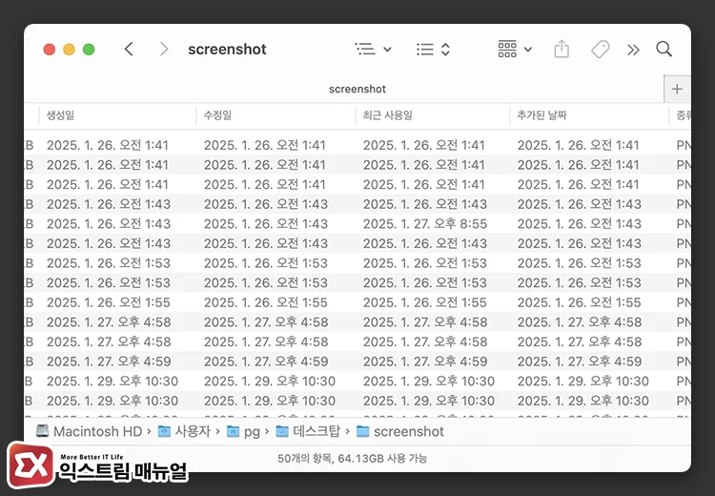Zoom the Finder window with green button
This screenshot has height=496, width=715.
pyautogui.click(x=89, y=50)
